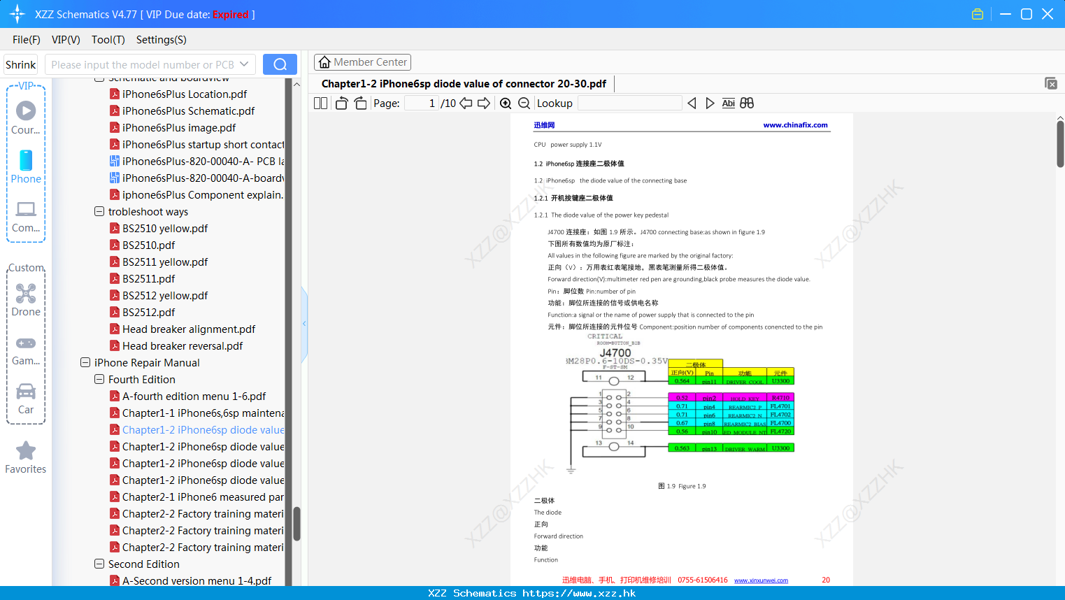Select the Game console category
1065x600 pixels.
26,350
